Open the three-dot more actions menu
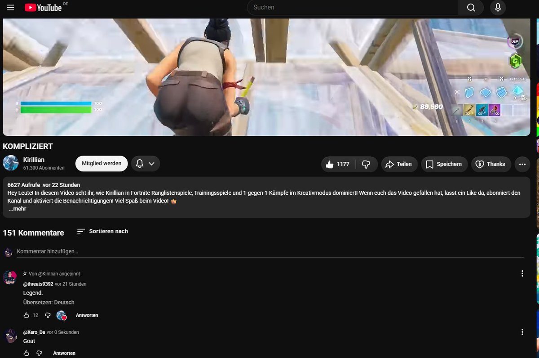This screenshot has width=539, height=358. 522,164
